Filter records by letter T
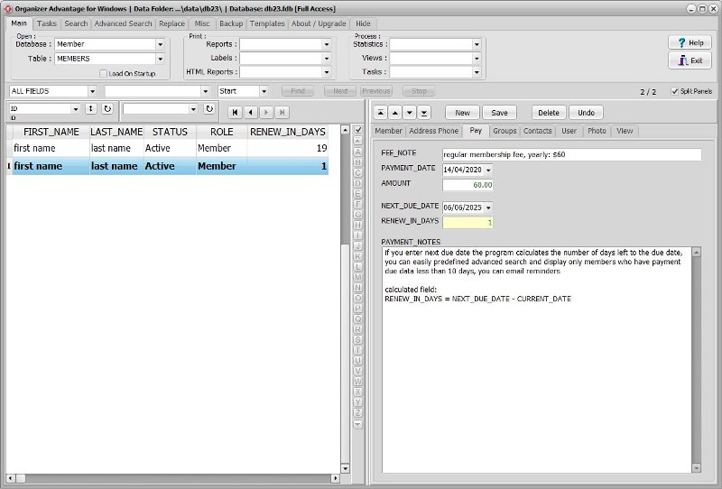This screenshot has height=489, width=722. (x=357, y=350)
